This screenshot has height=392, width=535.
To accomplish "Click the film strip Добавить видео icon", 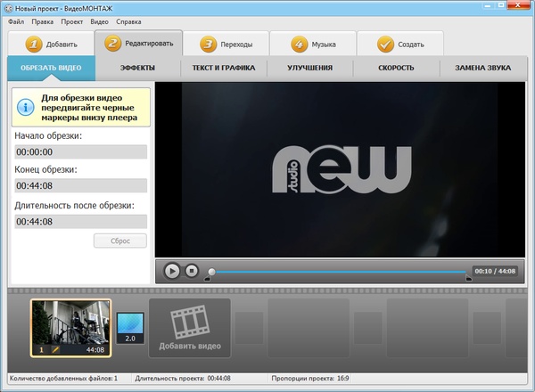I will coord(189,321).
